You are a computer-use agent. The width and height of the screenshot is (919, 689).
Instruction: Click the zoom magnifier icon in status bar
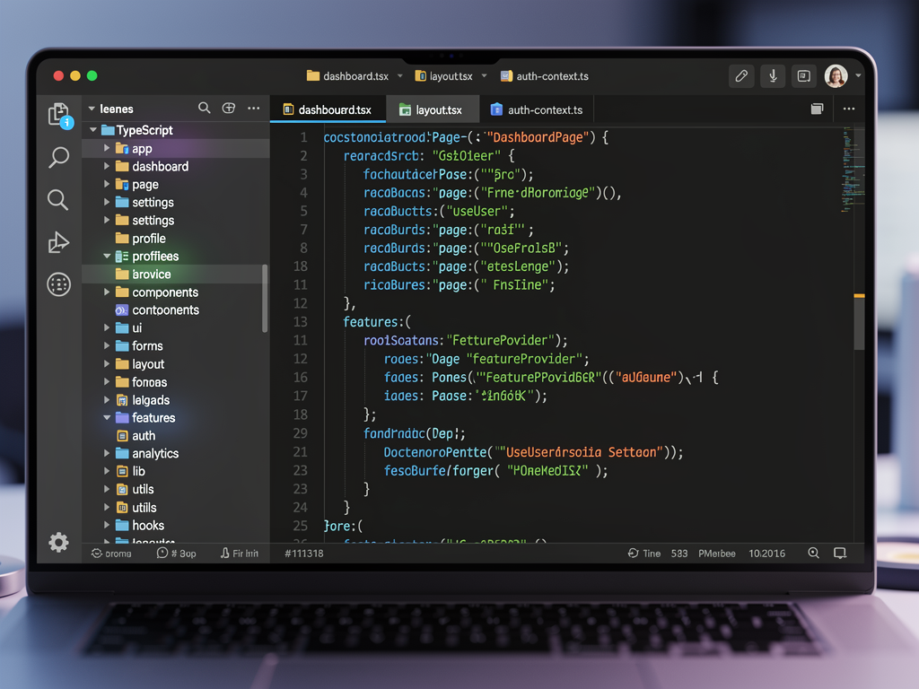pyautogui.click(x=813, y=553)
